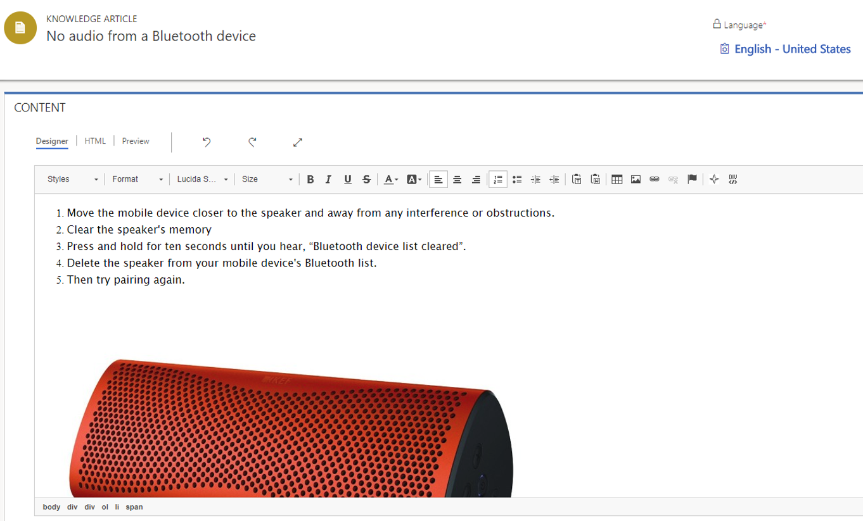
Task: Insert an anchor flag
Action: tap(693, 180)
